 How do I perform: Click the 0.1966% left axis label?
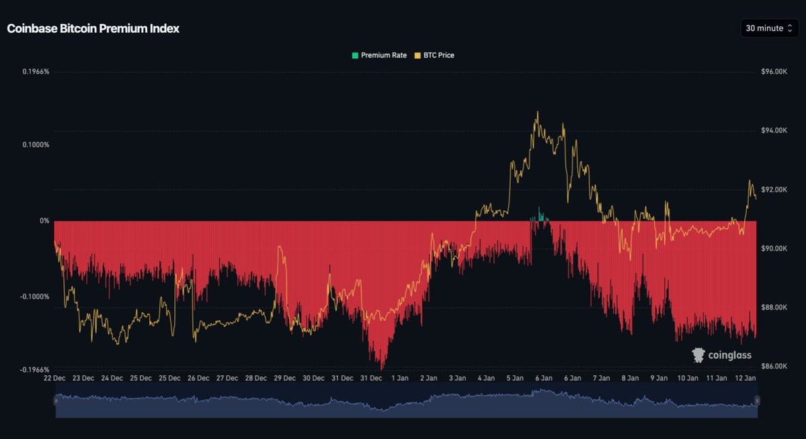click(36, 72)
